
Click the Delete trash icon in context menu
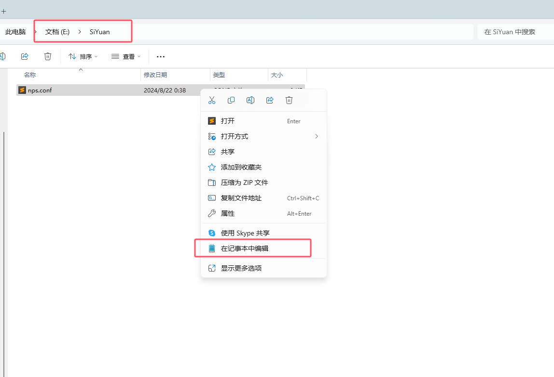(x=289, y=100)
